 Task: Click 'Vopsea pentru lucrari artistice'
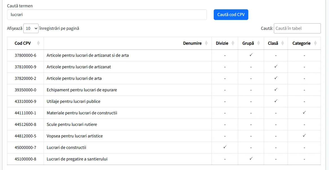(75, 136)
